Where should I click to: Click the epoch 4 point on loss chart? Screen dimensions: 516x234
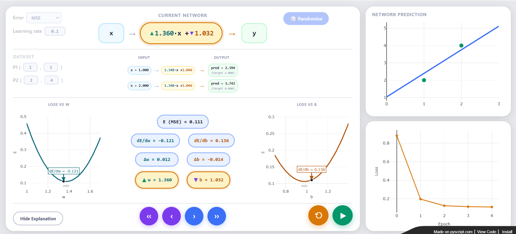[492, 207]
